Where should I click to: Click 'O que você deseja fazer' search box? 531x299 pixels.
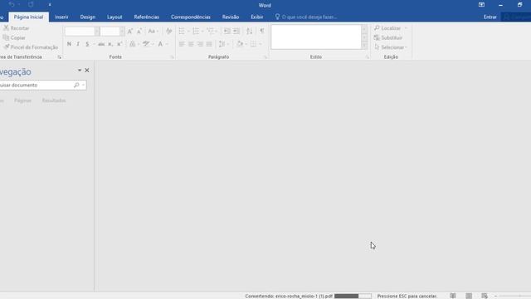click(306, 17)
